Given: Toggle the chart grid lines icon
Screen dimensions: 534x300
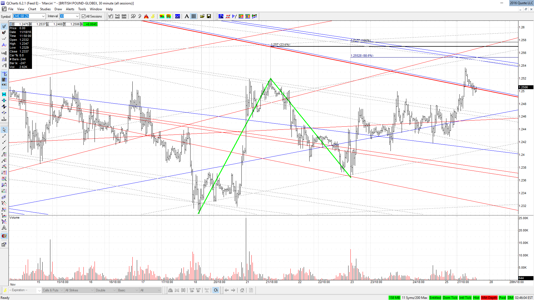Looking at the screenshot, I should [x=194, y=16].
